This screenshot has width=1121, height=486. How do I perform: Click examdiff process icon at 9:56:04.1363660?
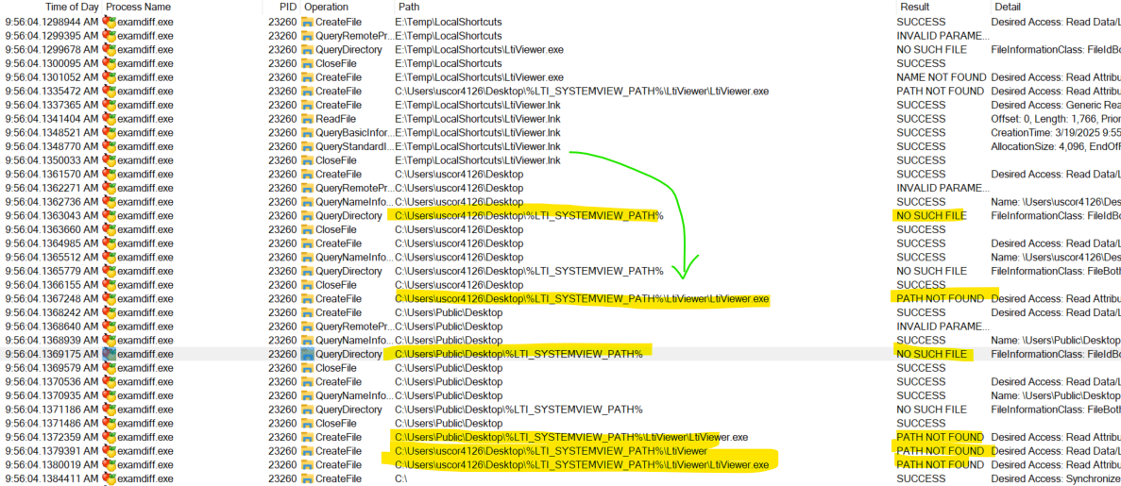point(109,229)
